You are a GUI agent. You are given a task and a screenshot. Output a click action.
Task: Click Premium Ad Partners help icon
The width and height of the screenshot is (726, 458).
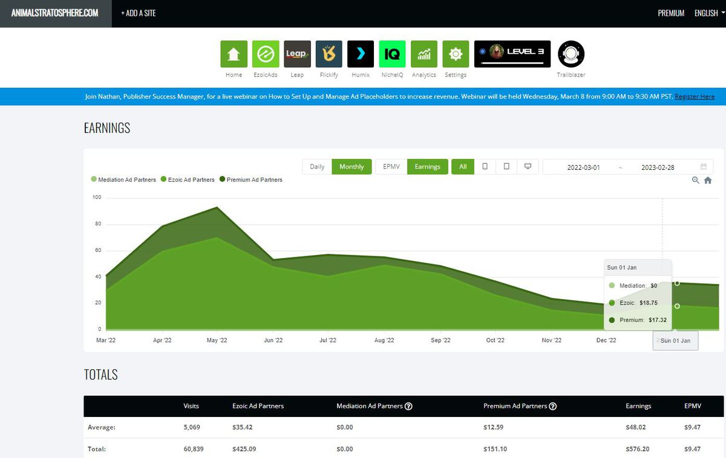[552, 406]
